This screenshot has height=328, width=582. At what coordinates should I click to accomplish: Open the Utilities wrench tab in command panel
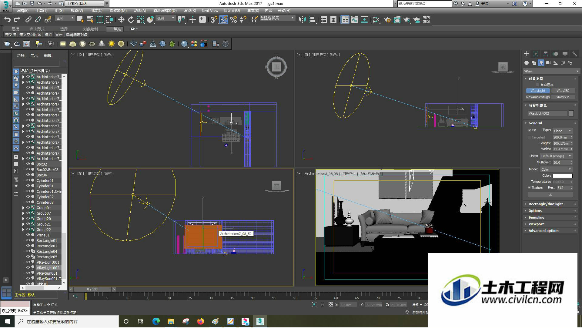click(x=574, y=54)
